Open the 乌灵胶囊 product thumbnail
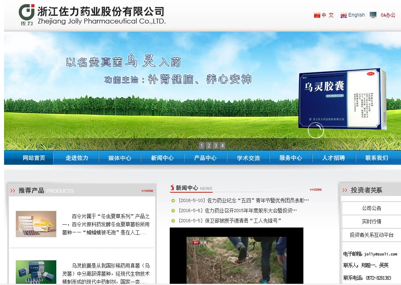This screenshot has width=401, height=285. (x=36, y=272)
